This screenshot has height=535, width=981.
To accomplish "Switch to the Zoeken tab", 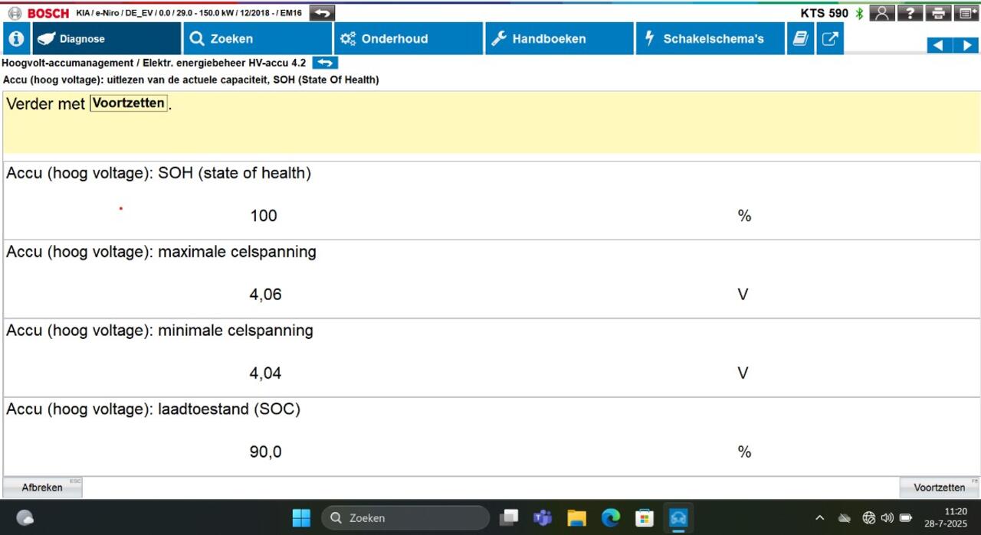I will pos(258,39).
